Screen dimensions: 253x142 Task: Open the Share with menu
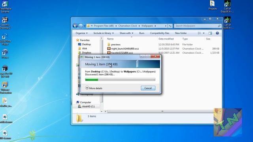[x=126, y=33]
